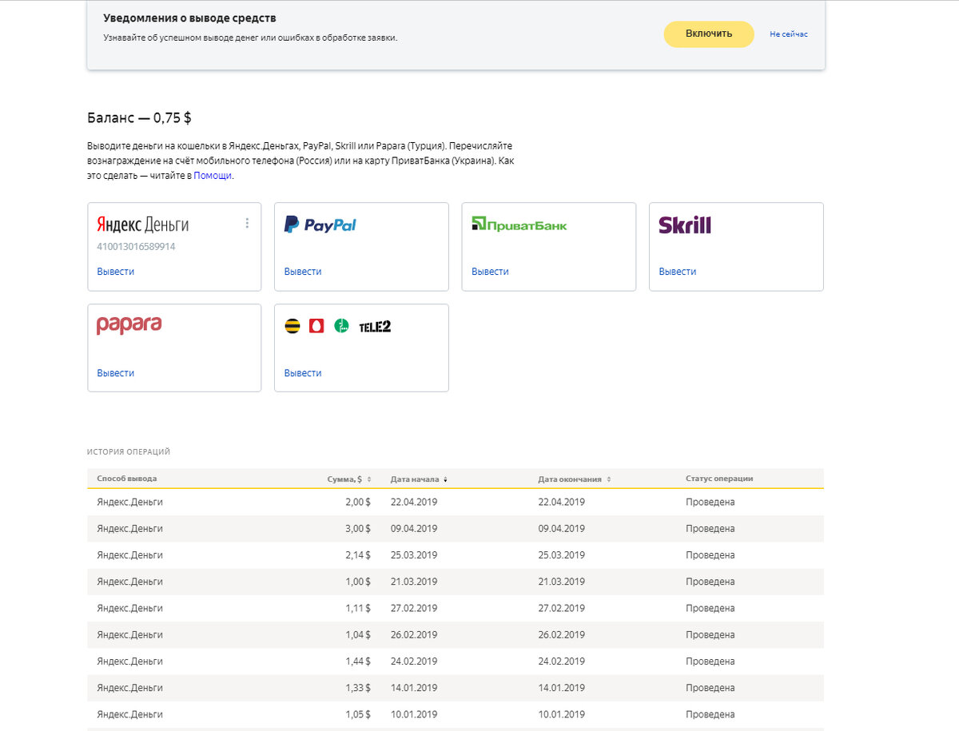
Task: Click the Beeline operator icon
Action: pyautogui.click(x=292, y=326)
